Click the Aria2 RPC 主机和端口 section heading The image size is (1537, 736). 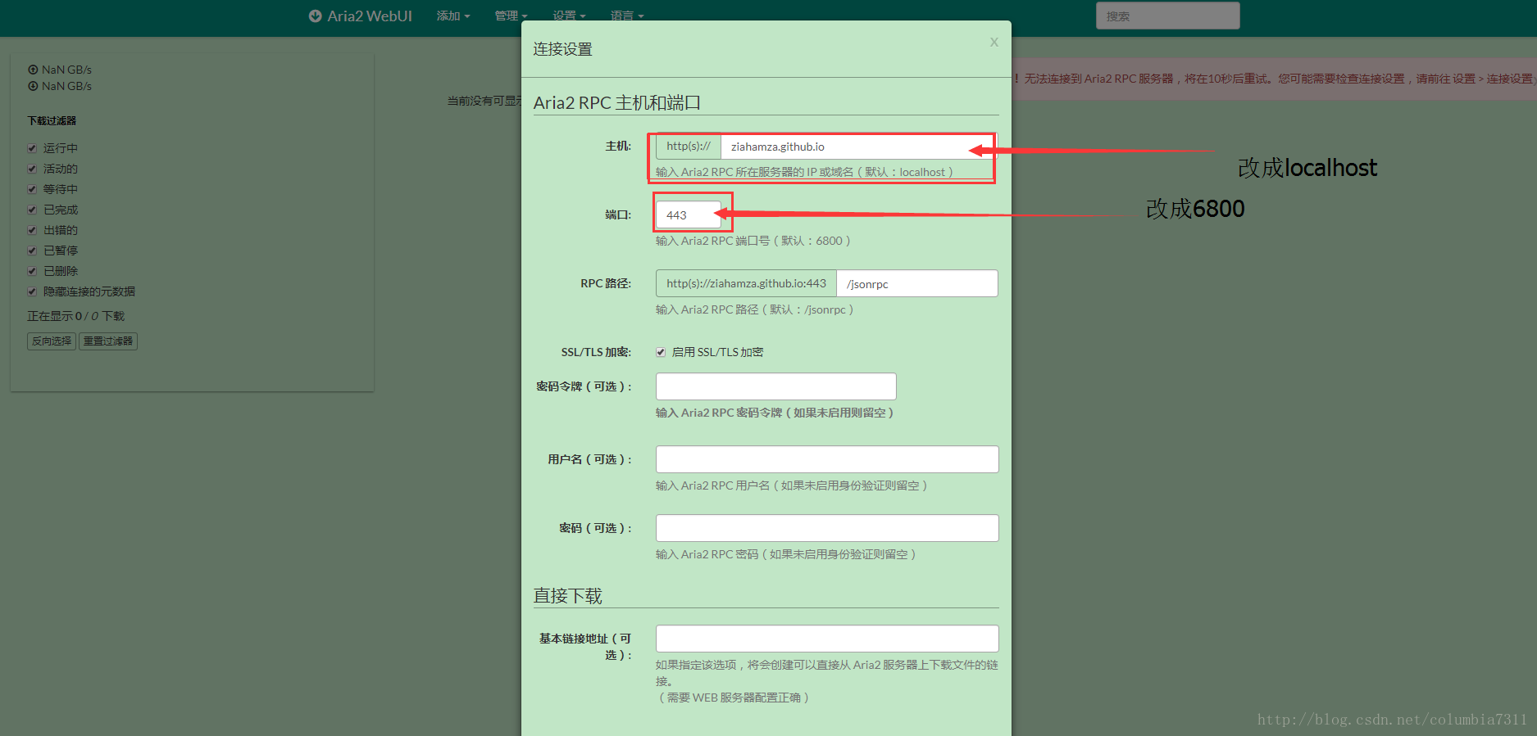coord(616,103)
